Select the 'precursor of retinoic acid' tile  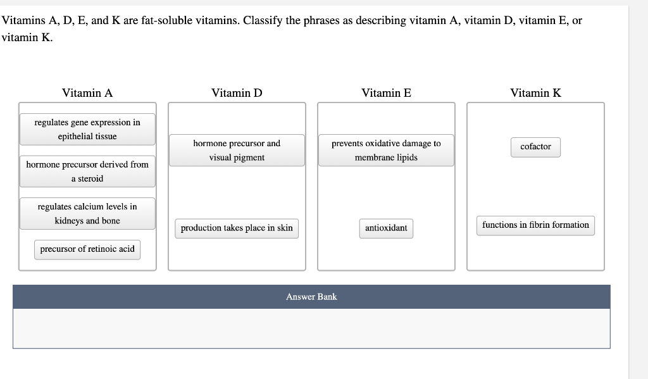(87, 250)
